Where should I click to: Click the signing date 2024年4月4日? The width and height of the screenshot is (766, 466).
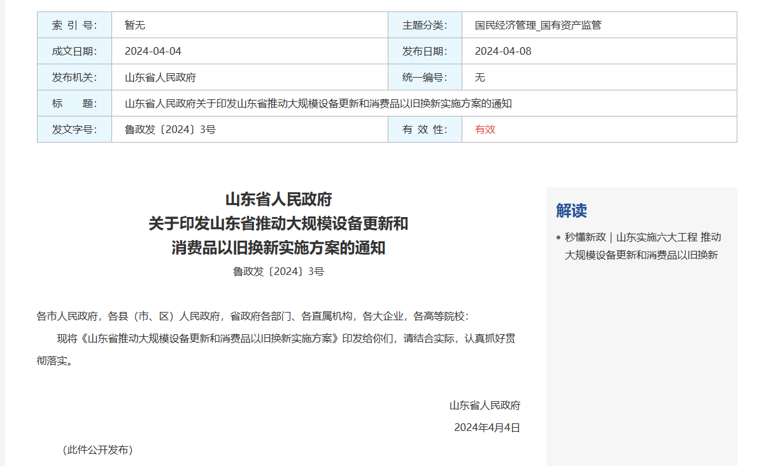[487, 428]
